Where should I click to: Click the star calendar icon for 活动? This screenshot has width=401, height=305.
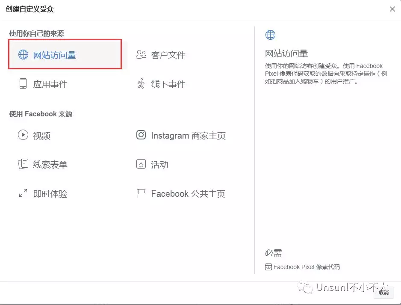(141, 164)
